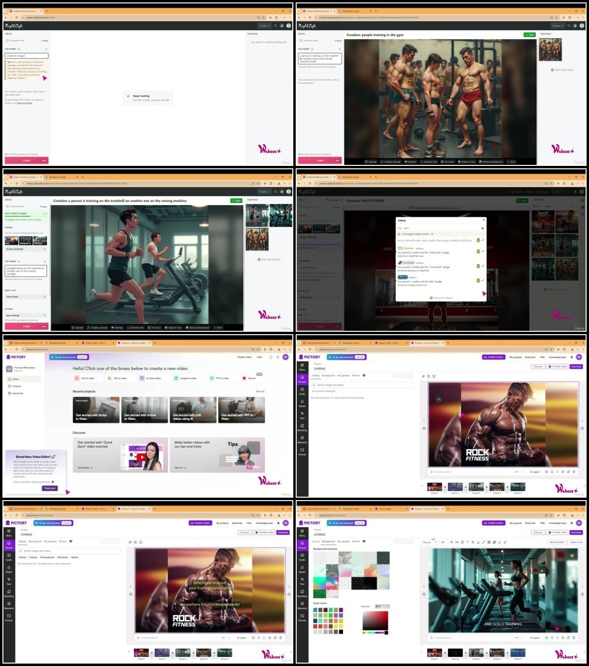The image size is (589, 666).
Task: Click Animate below the gym creation image
Action: [x=411, y=162]
